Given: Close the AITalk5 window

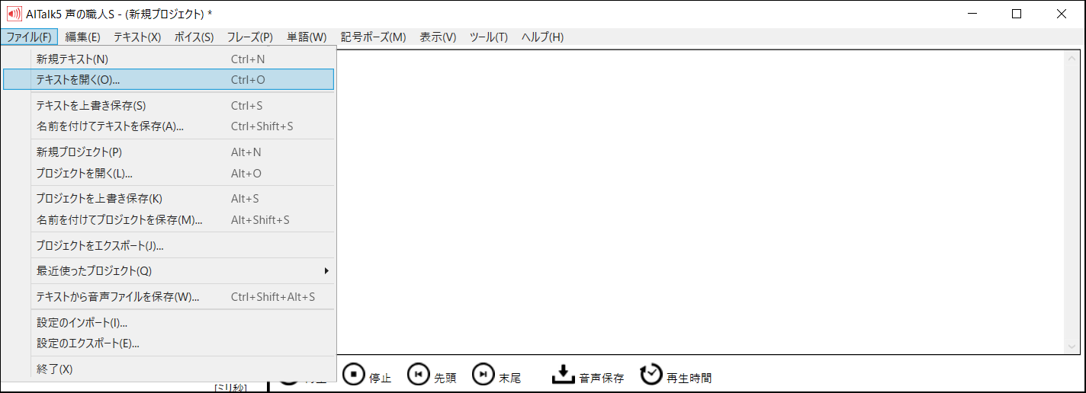Looking at the screenshot, I should click(1062, 13).
